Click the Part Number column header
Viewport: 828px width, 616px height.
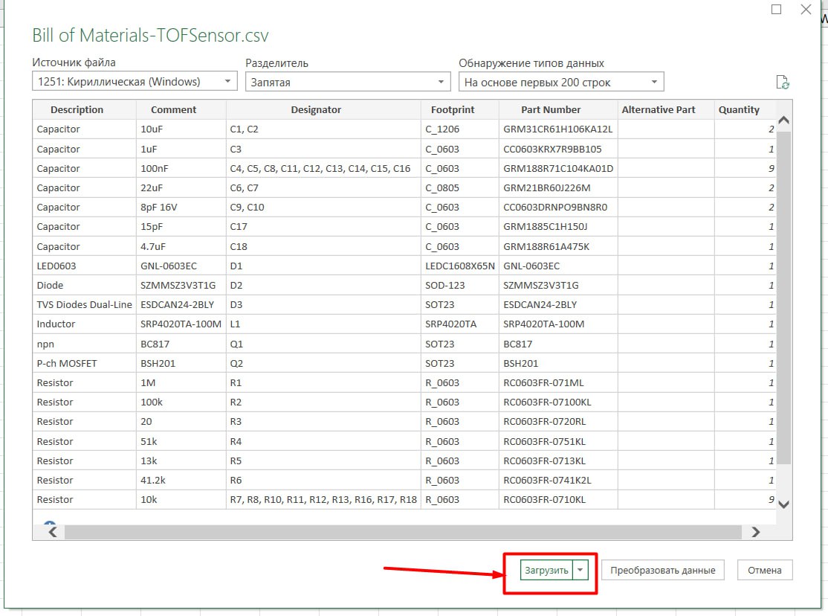[x=551, y=109]
